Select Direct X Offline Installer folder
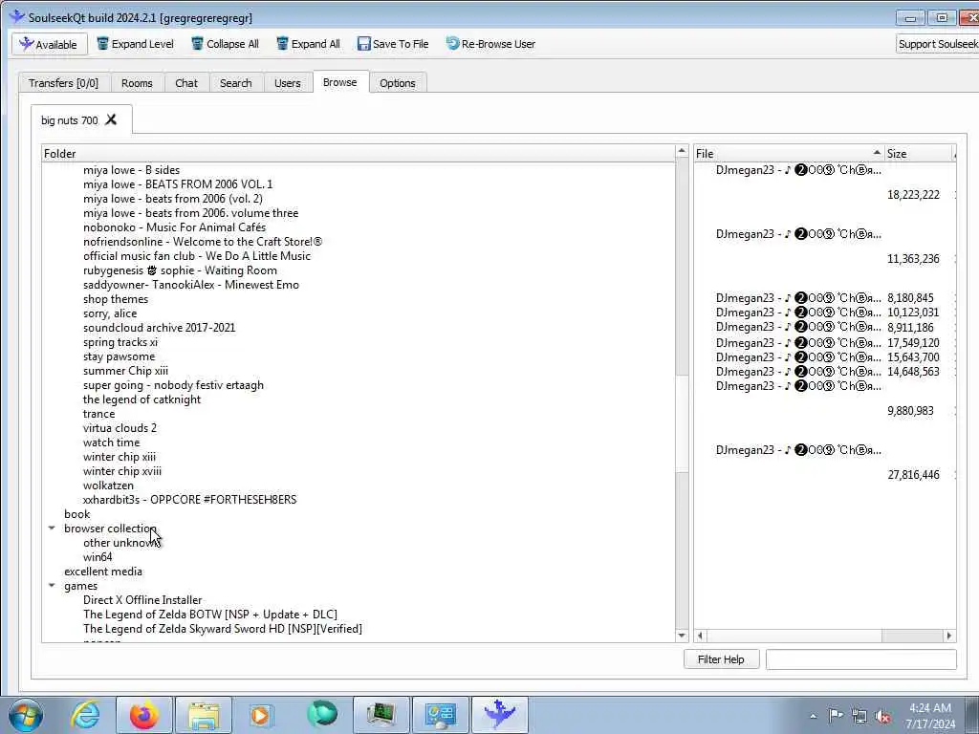The height and width of the screenshot is (734, 979). click(x=142, y=600)
